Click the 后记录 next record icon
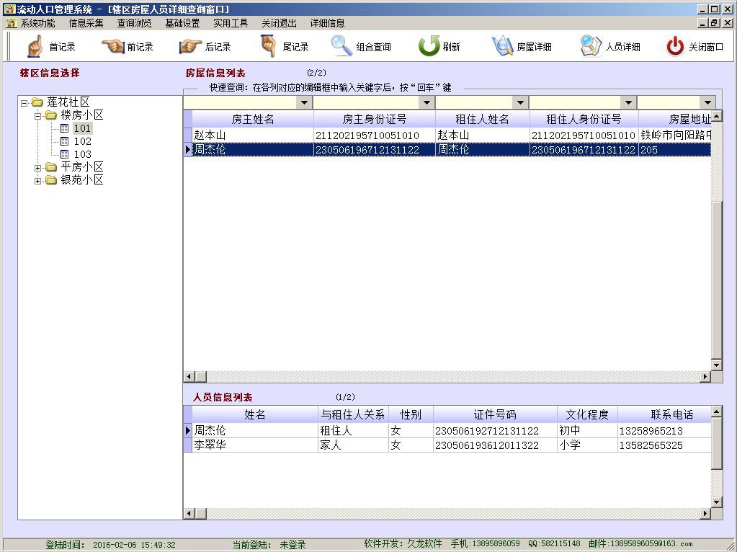Image resolution: width=737 pixels, height=552 pixels. coord(190,47)
